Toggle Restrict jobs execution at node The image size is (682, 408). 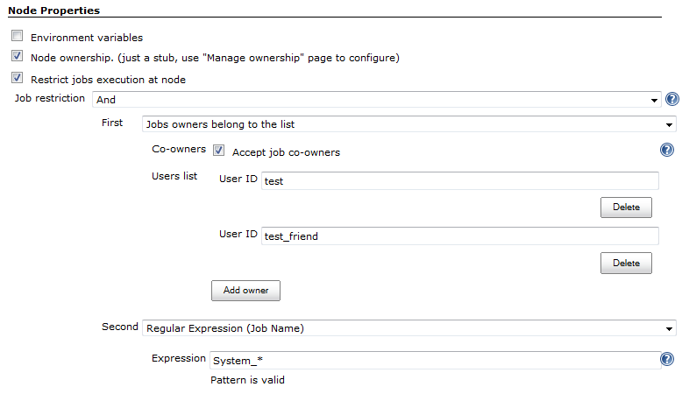17,78
